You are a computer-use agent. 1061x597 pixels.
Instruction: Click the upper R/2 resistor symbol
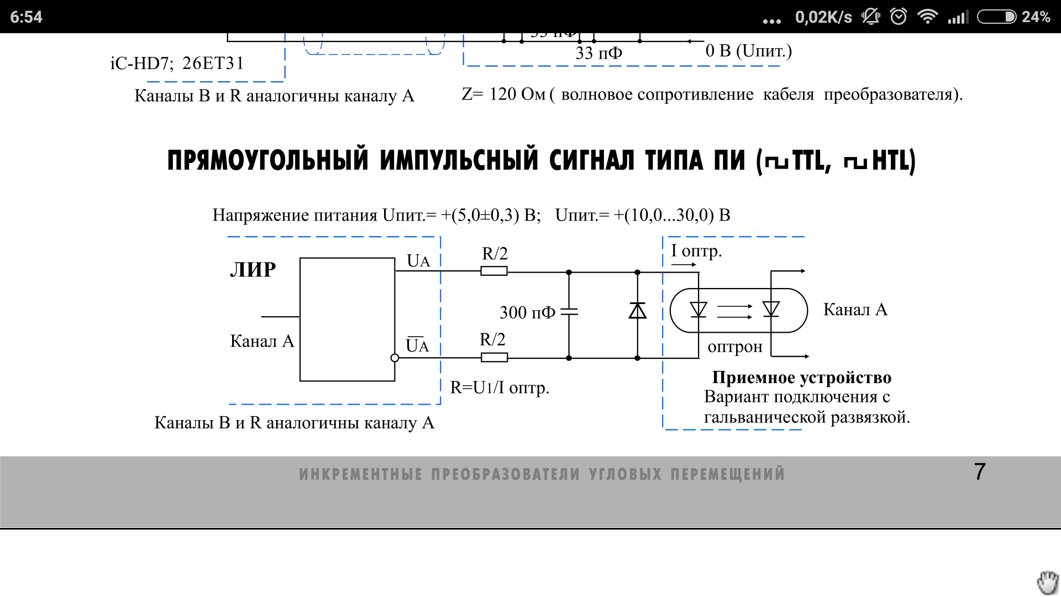[x=493, y=271]
